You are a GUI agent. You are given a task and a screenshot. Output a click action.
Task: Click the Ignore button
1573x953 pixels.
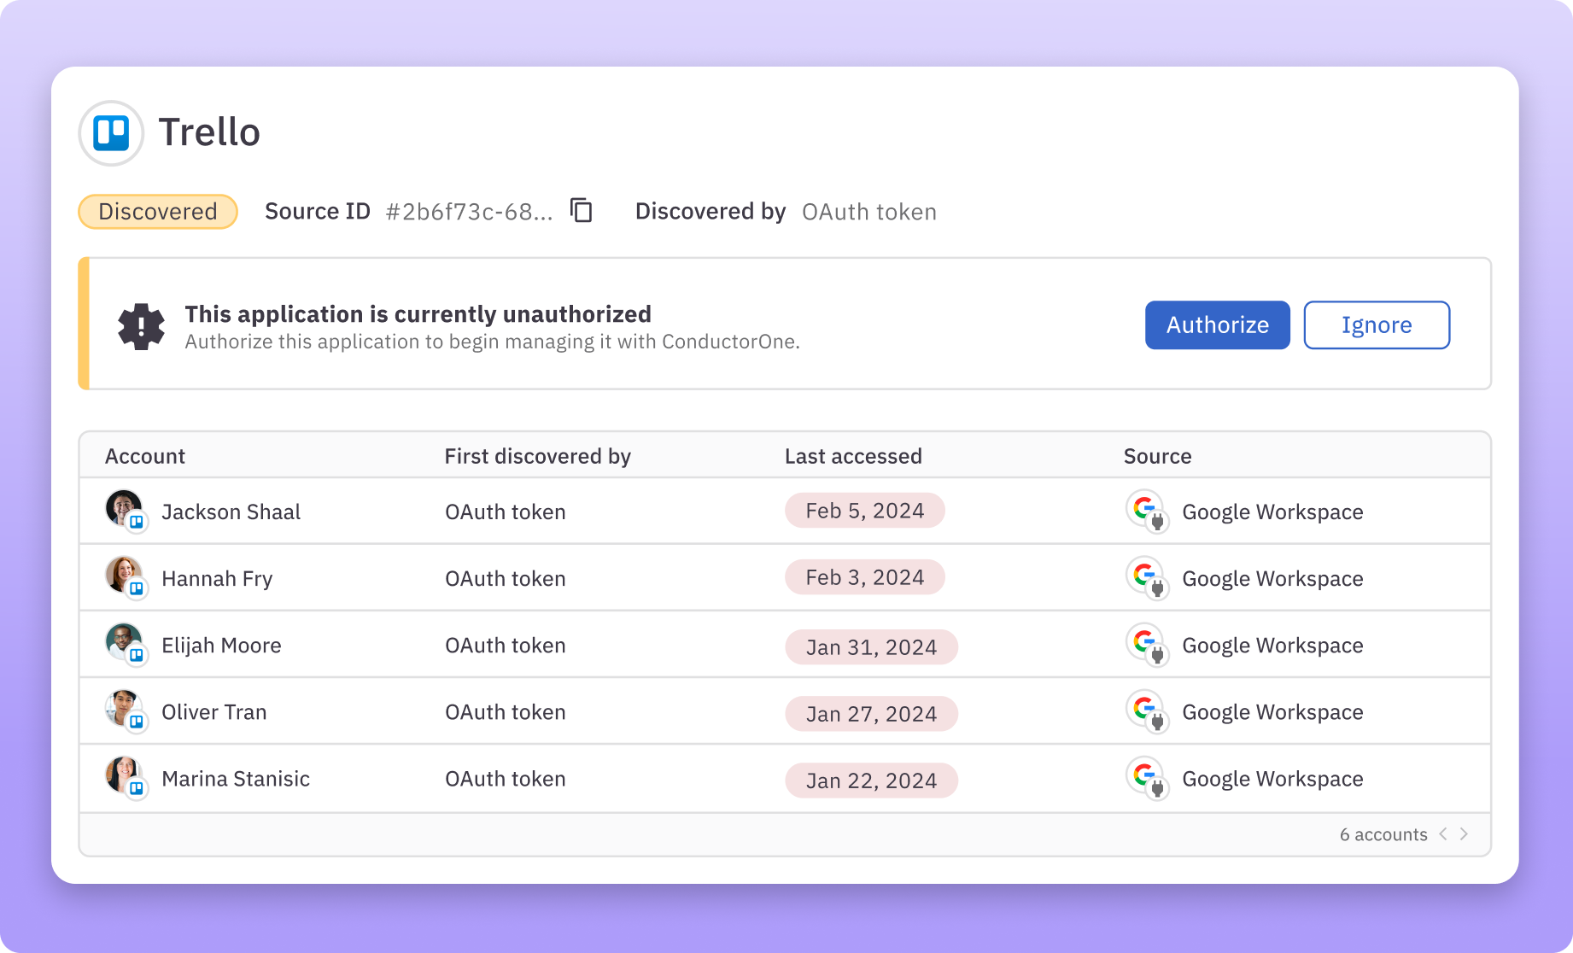tap(1376, 324)
